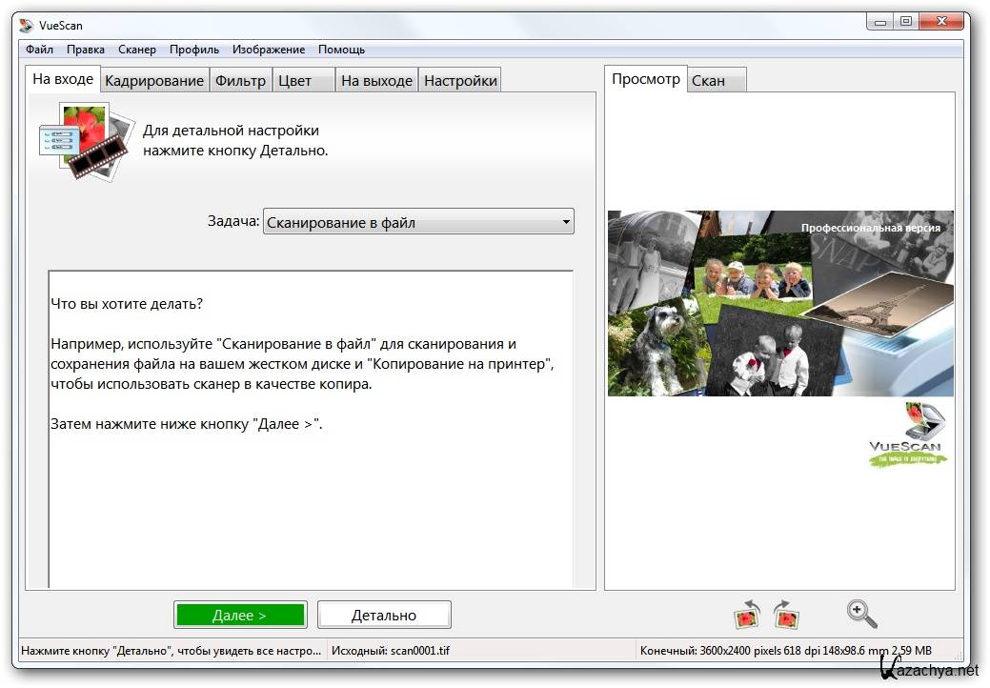Click the VueScan scanner logo in preview
The image size is (990, 688).
[910, 435]
